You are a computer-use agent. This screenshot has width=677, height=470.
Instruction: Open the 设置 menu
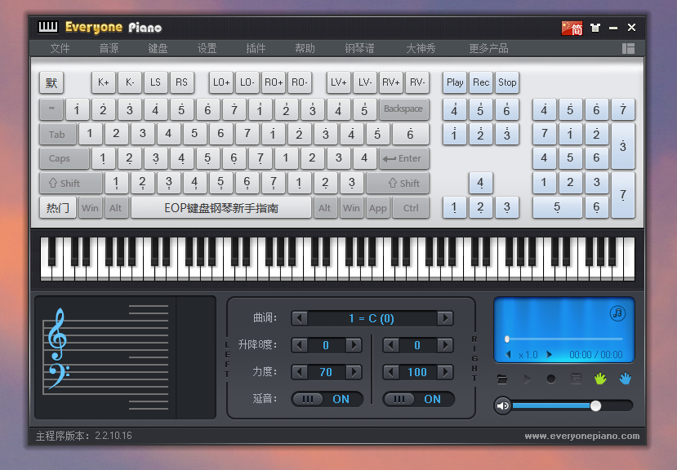[x=207, y=48]
